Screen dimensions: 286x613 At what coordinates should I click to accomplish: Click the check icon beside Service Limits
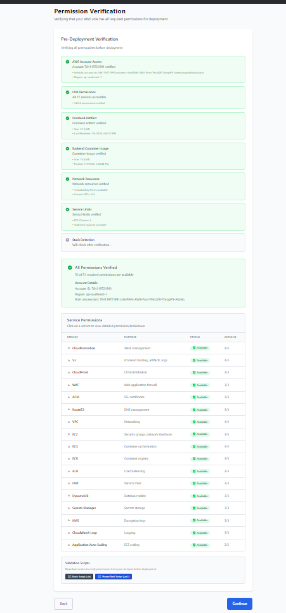point(68,209)
